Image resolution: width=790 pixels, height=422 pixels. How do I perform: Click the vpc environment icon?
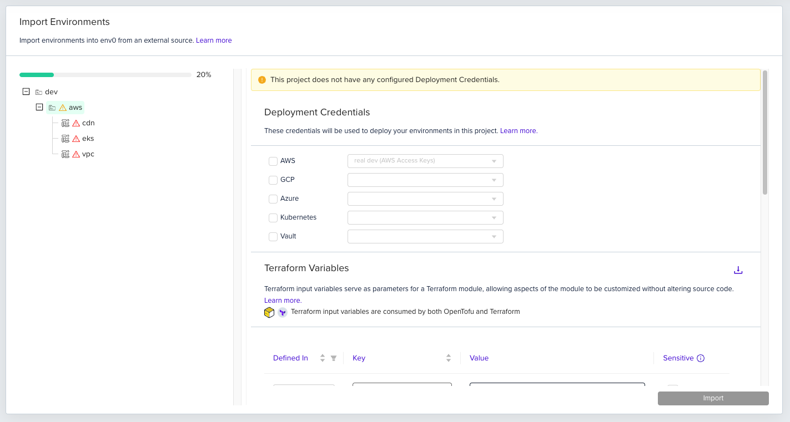coord(65,154)
